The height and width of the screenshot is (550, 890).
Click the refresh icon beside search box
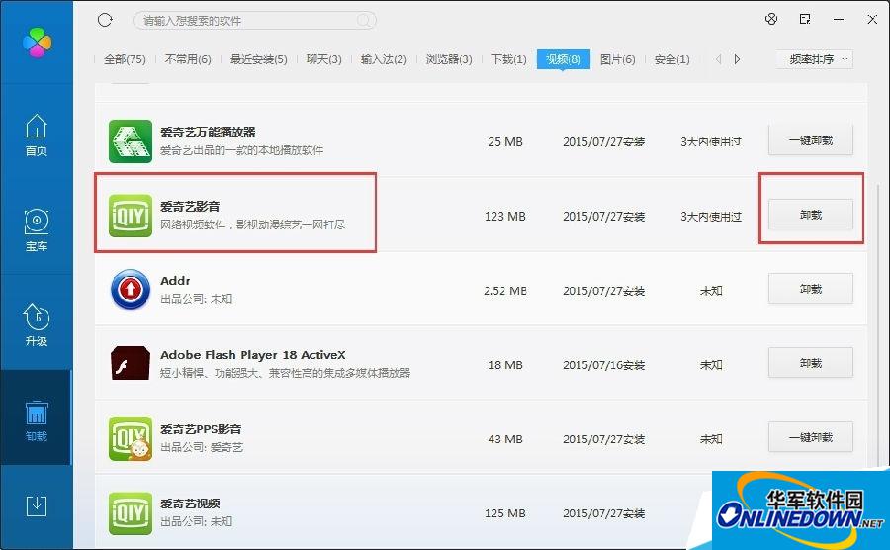click(x=106, y=20)
